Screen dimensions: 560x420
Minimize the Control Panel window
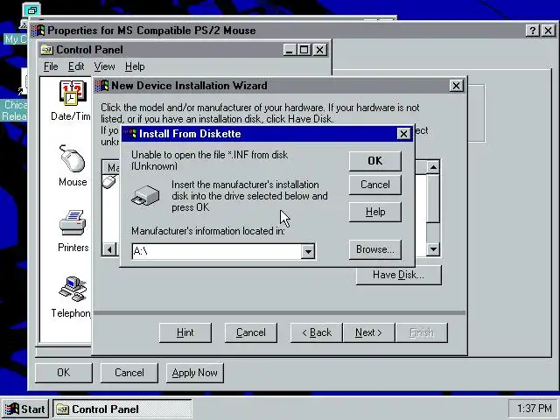coord(290,50)
